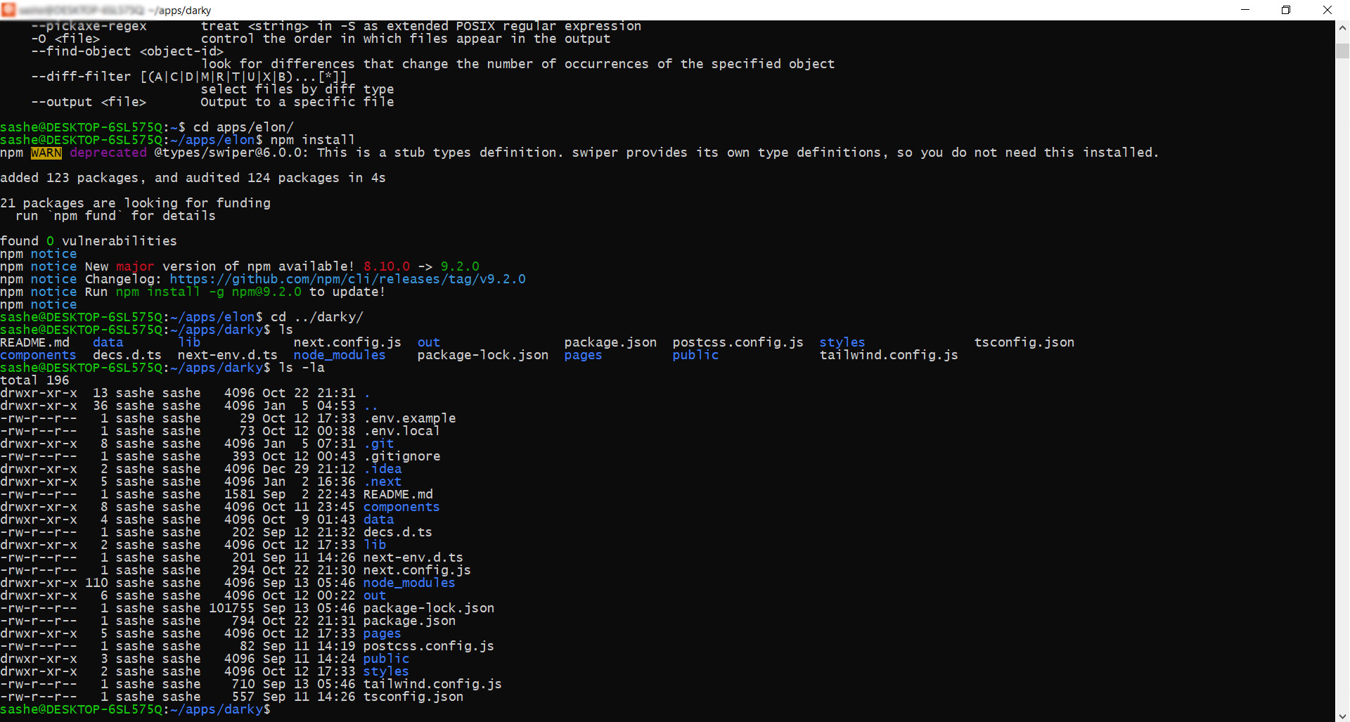This screenshot has height=722, width=1350.
Task: Click '.env.local' in the ls -la listing
Action: 401,431
